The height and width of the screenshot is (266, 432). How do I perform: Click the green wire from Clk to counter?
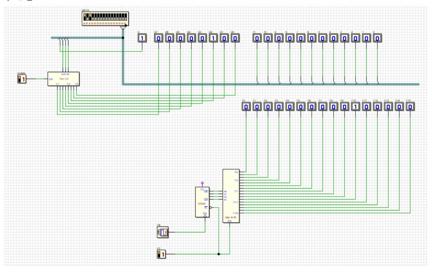tap(188, 232)
